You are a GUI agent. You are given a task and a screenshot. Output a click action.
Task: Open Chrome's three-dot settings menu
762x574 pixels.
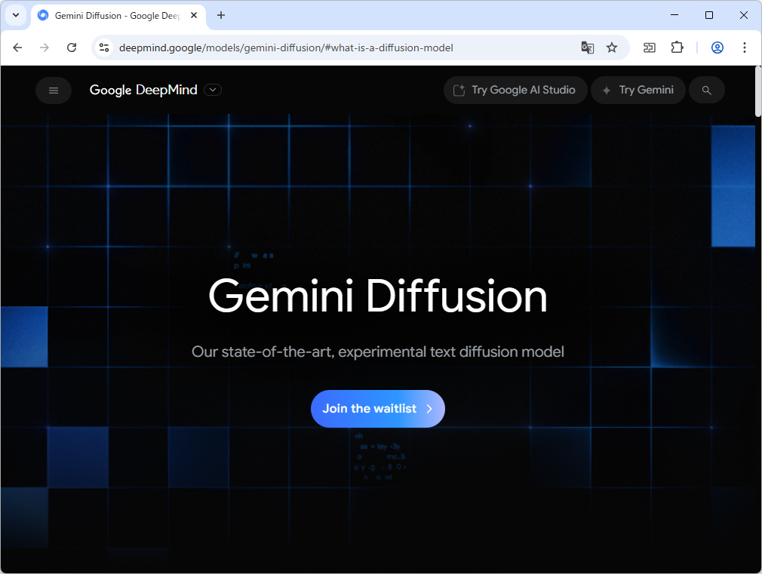(745, 47)
